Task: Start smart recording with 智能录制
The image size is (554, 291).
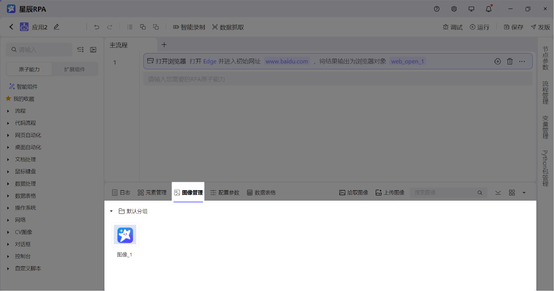Action: point(189,27)
